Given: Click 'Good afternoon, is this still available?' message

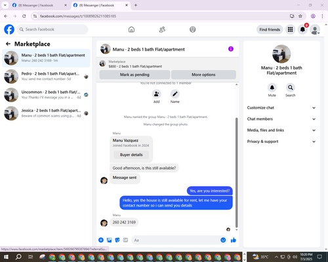Looking at the screenshot, I should (x=144, y=168).
